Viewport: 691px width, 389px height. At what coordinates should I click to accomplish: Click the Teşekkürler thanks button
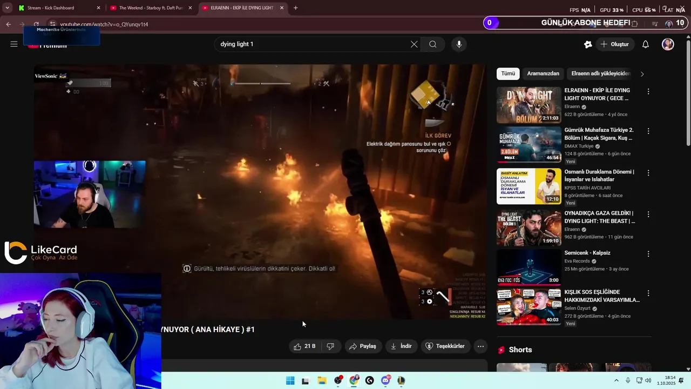pos(445,346)
